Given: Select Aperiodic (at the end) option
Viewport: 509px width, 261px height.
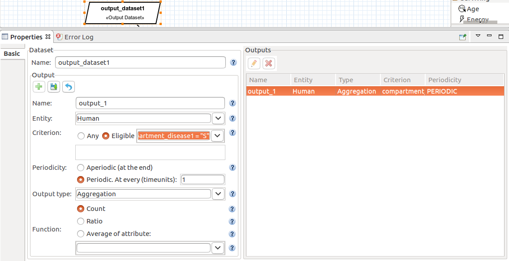Looking at the screenshot, I should [81, 168].
